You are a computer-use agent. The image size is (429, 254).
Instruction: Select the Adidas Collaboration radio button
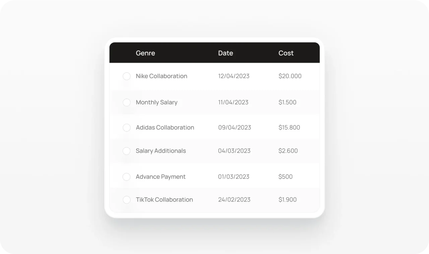click(127, 128)
